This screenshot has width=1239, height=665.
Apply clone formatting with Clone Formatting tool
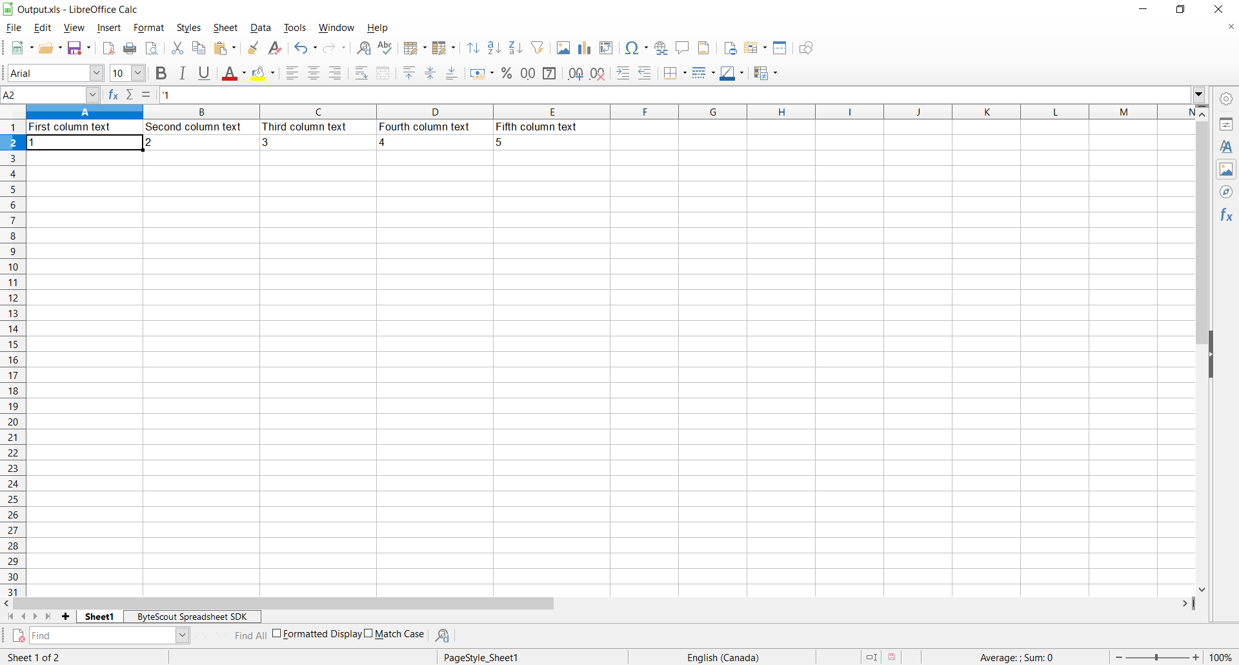252,48
